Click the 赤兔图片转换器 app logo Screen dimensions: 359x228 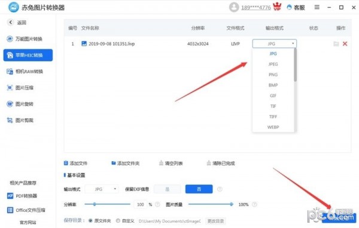(13, 7)
